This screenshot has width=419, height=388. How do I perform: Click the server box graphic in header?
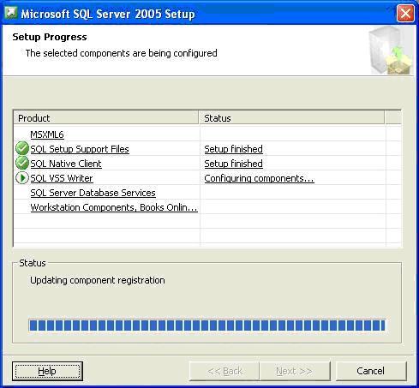coord(391,51)
